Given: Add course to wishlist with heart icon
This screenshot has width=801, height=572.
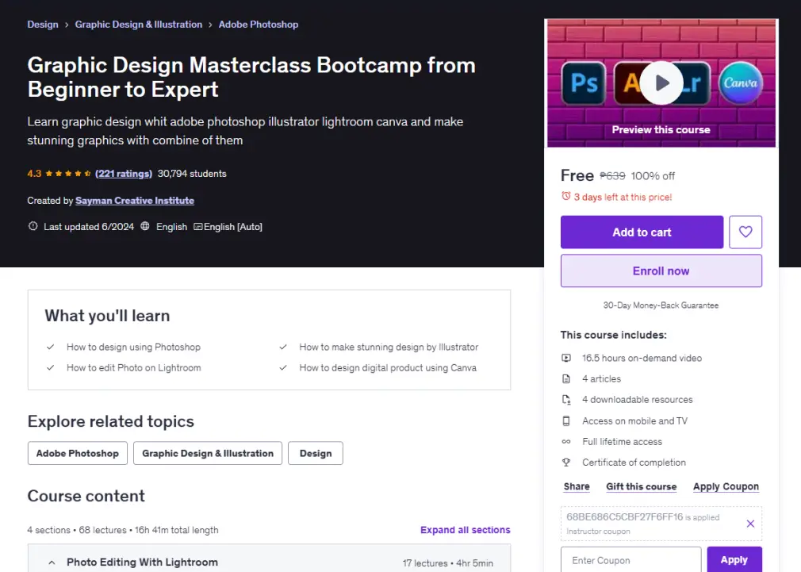Looking at the screenshot, I should [745, 232].
